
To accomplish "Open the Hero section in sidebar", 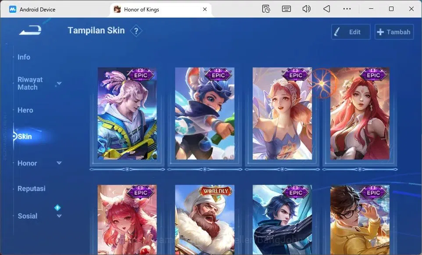I will coord(25,110).
